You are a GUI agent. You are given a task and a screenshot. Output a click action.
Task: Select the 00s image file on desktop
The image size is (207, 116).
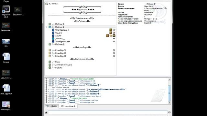[6, 43]
